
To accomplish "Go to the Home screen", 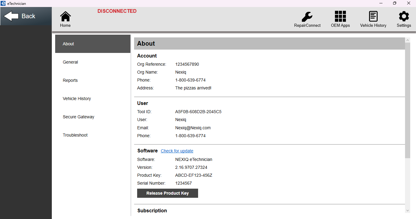I will coord(65,19).
